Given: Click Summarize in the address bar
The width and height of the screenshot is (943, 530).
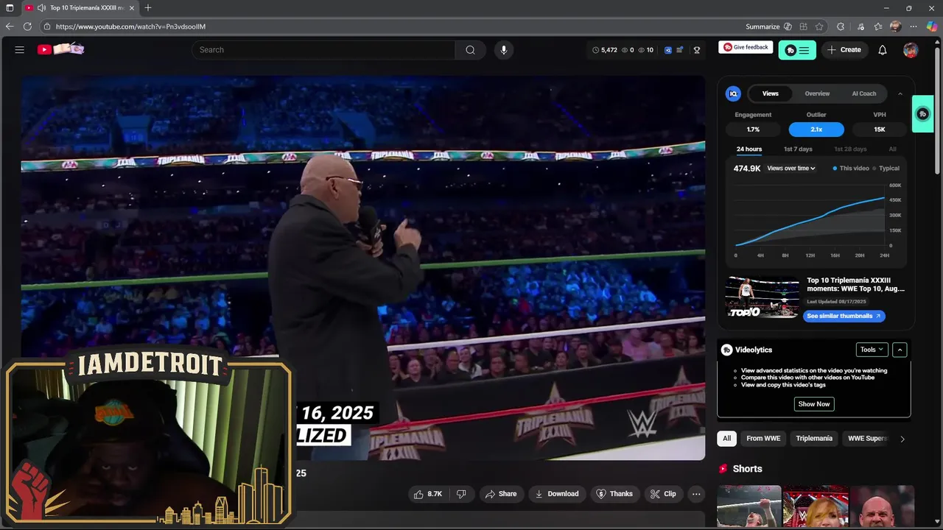Looking at the screenshot, I should (763, 26).
